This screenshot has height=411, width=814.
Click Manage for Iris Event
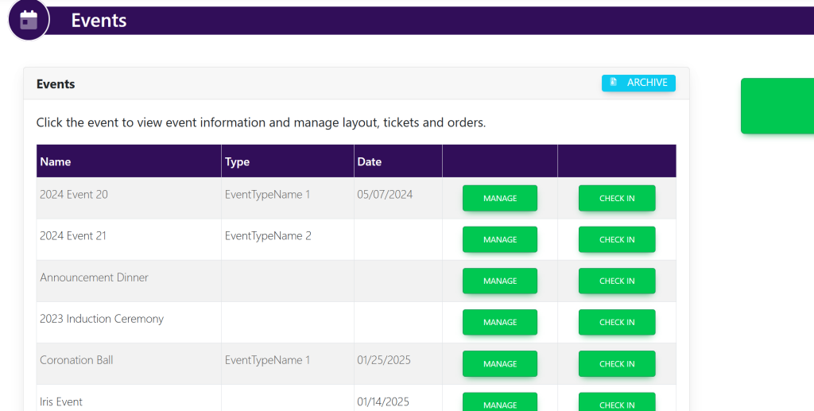(x=499, y=403)
